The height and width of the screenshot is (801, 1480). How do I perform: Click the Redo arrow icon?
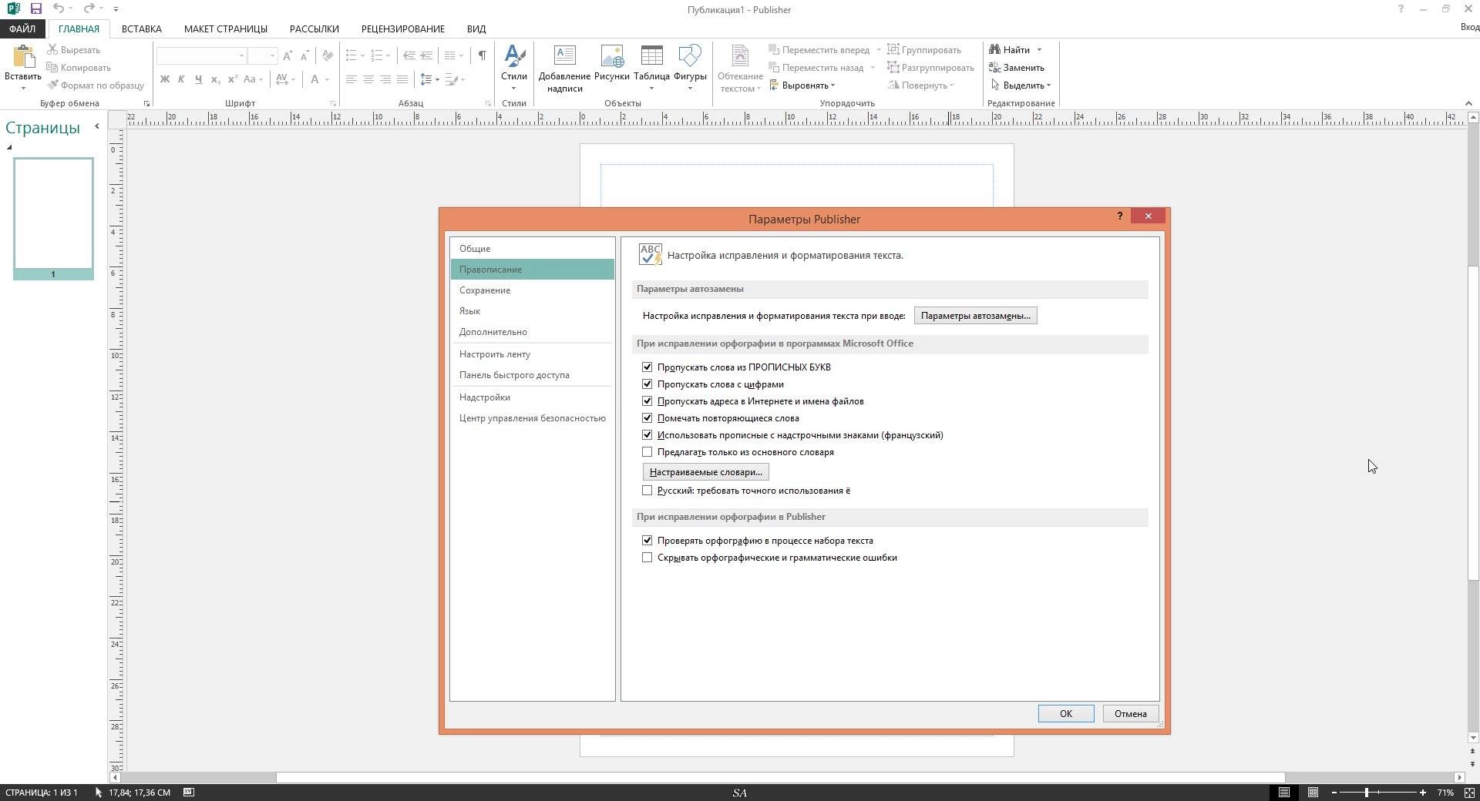pyautogui.click(x=89, y=8)
